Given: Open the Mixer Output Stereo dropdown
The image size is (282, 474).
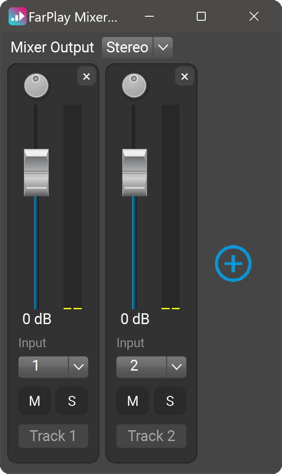Looking at the screenshot, I should point(163,47).
